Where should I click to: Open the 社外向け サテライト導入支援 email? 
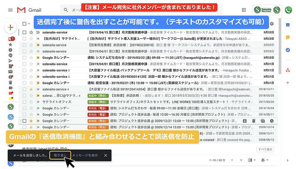[x=148, y=39]
